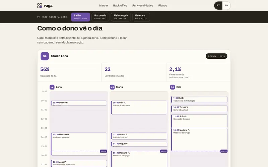Click the 9:00 time label
Viewport: 268px width, 167px height.
point(45,92)
